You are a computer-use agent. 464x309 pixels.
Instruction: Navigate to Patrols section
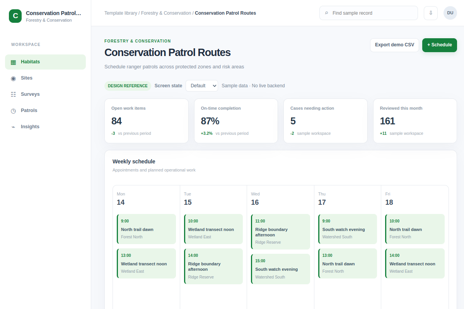(x=45, y=110)
